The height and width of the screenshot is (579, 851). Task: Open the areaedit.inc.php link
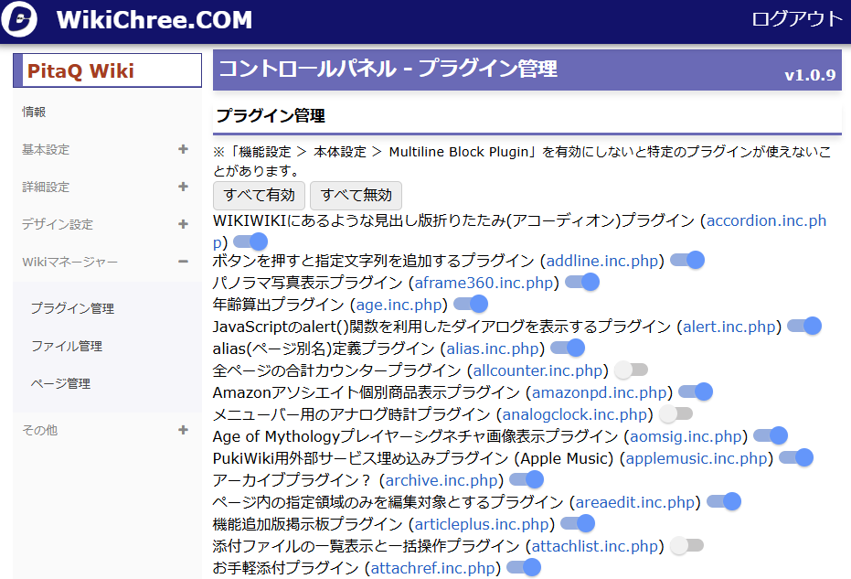pyautogui.click(x=635, y=502)
